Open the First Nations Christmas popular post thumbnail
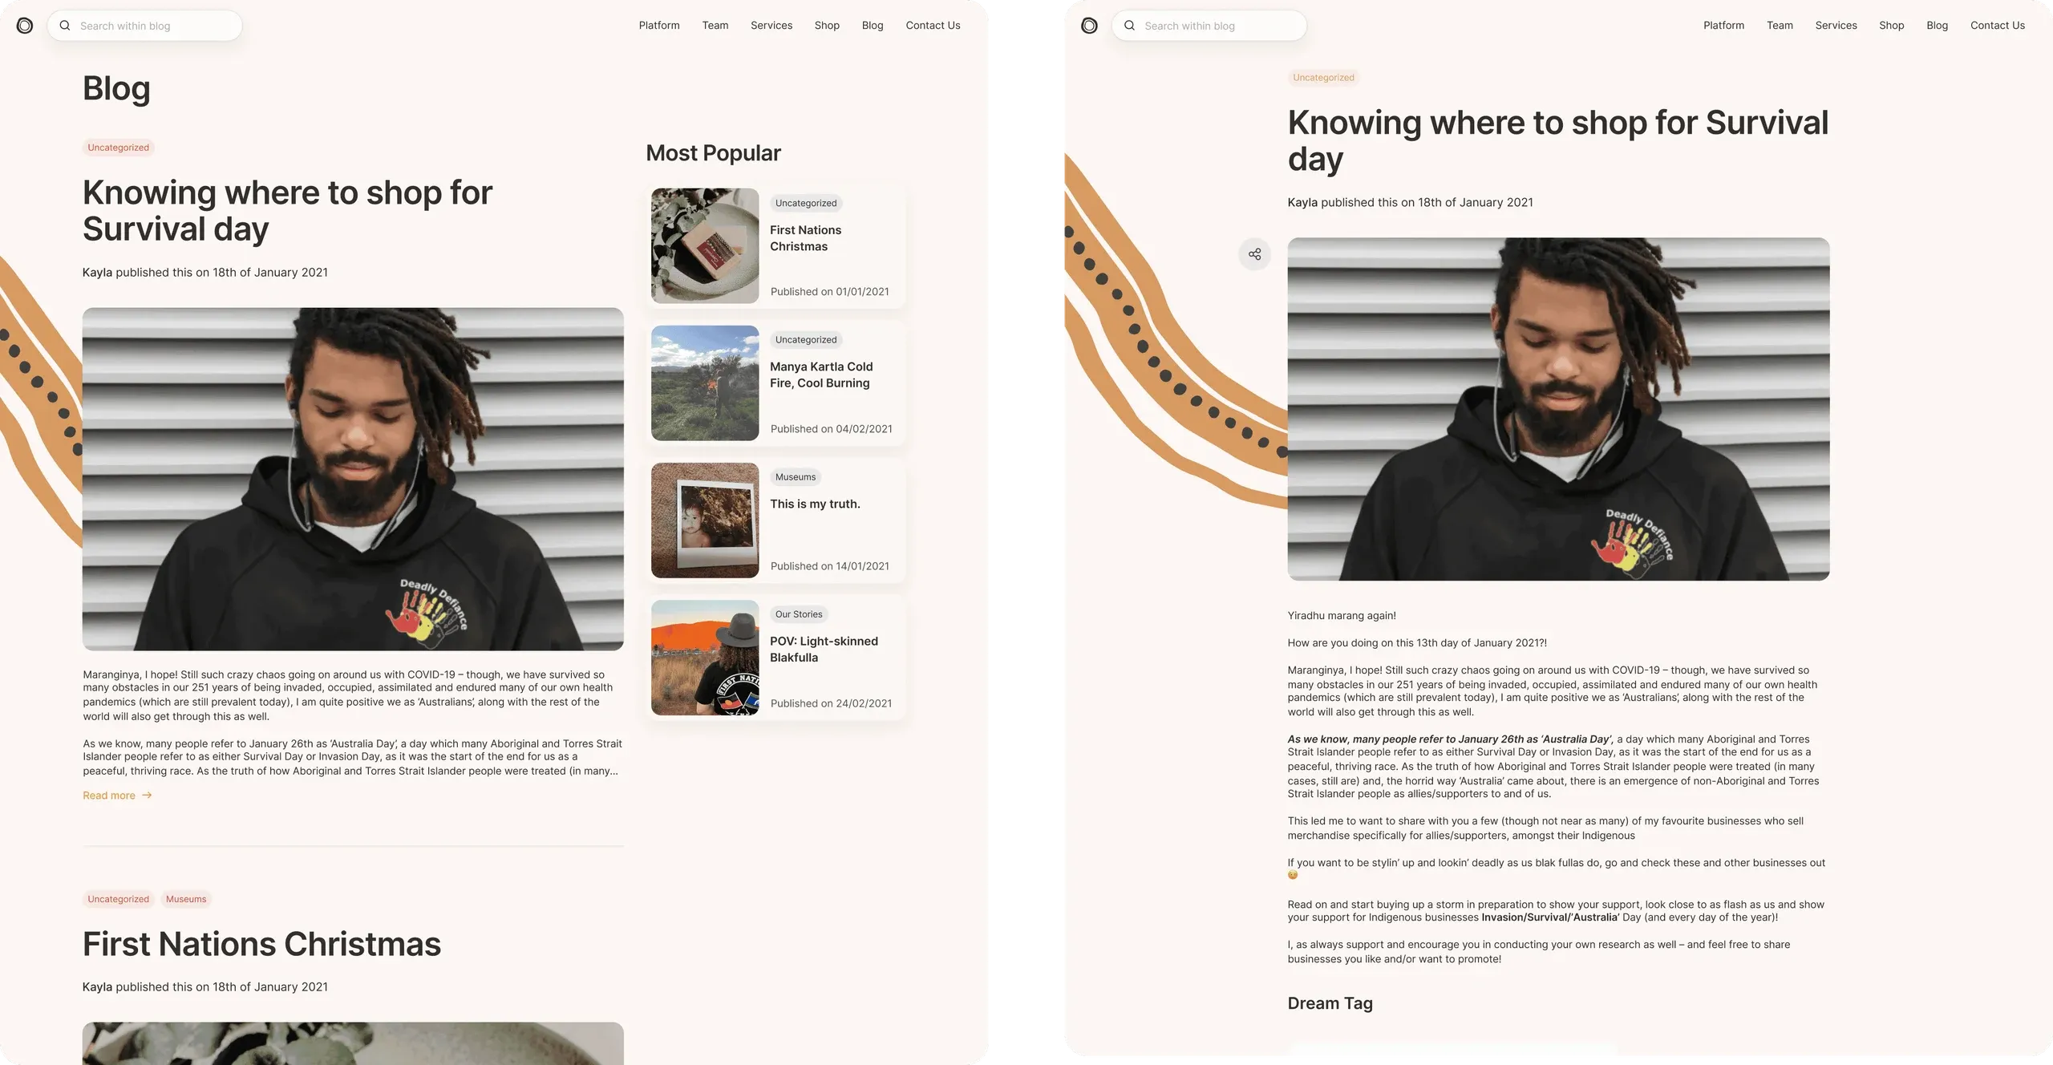This screenshot has width=2053, height=1065. [705, 245]
